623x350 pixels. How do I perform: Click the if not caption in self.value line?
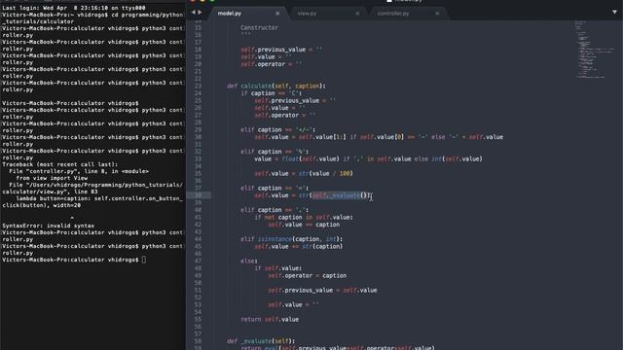click(304, 217)
